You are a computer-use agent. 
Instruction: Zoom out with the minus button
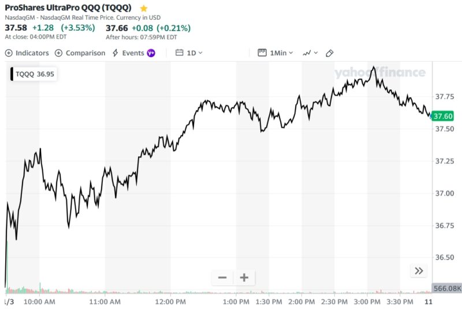click(222, 278)
